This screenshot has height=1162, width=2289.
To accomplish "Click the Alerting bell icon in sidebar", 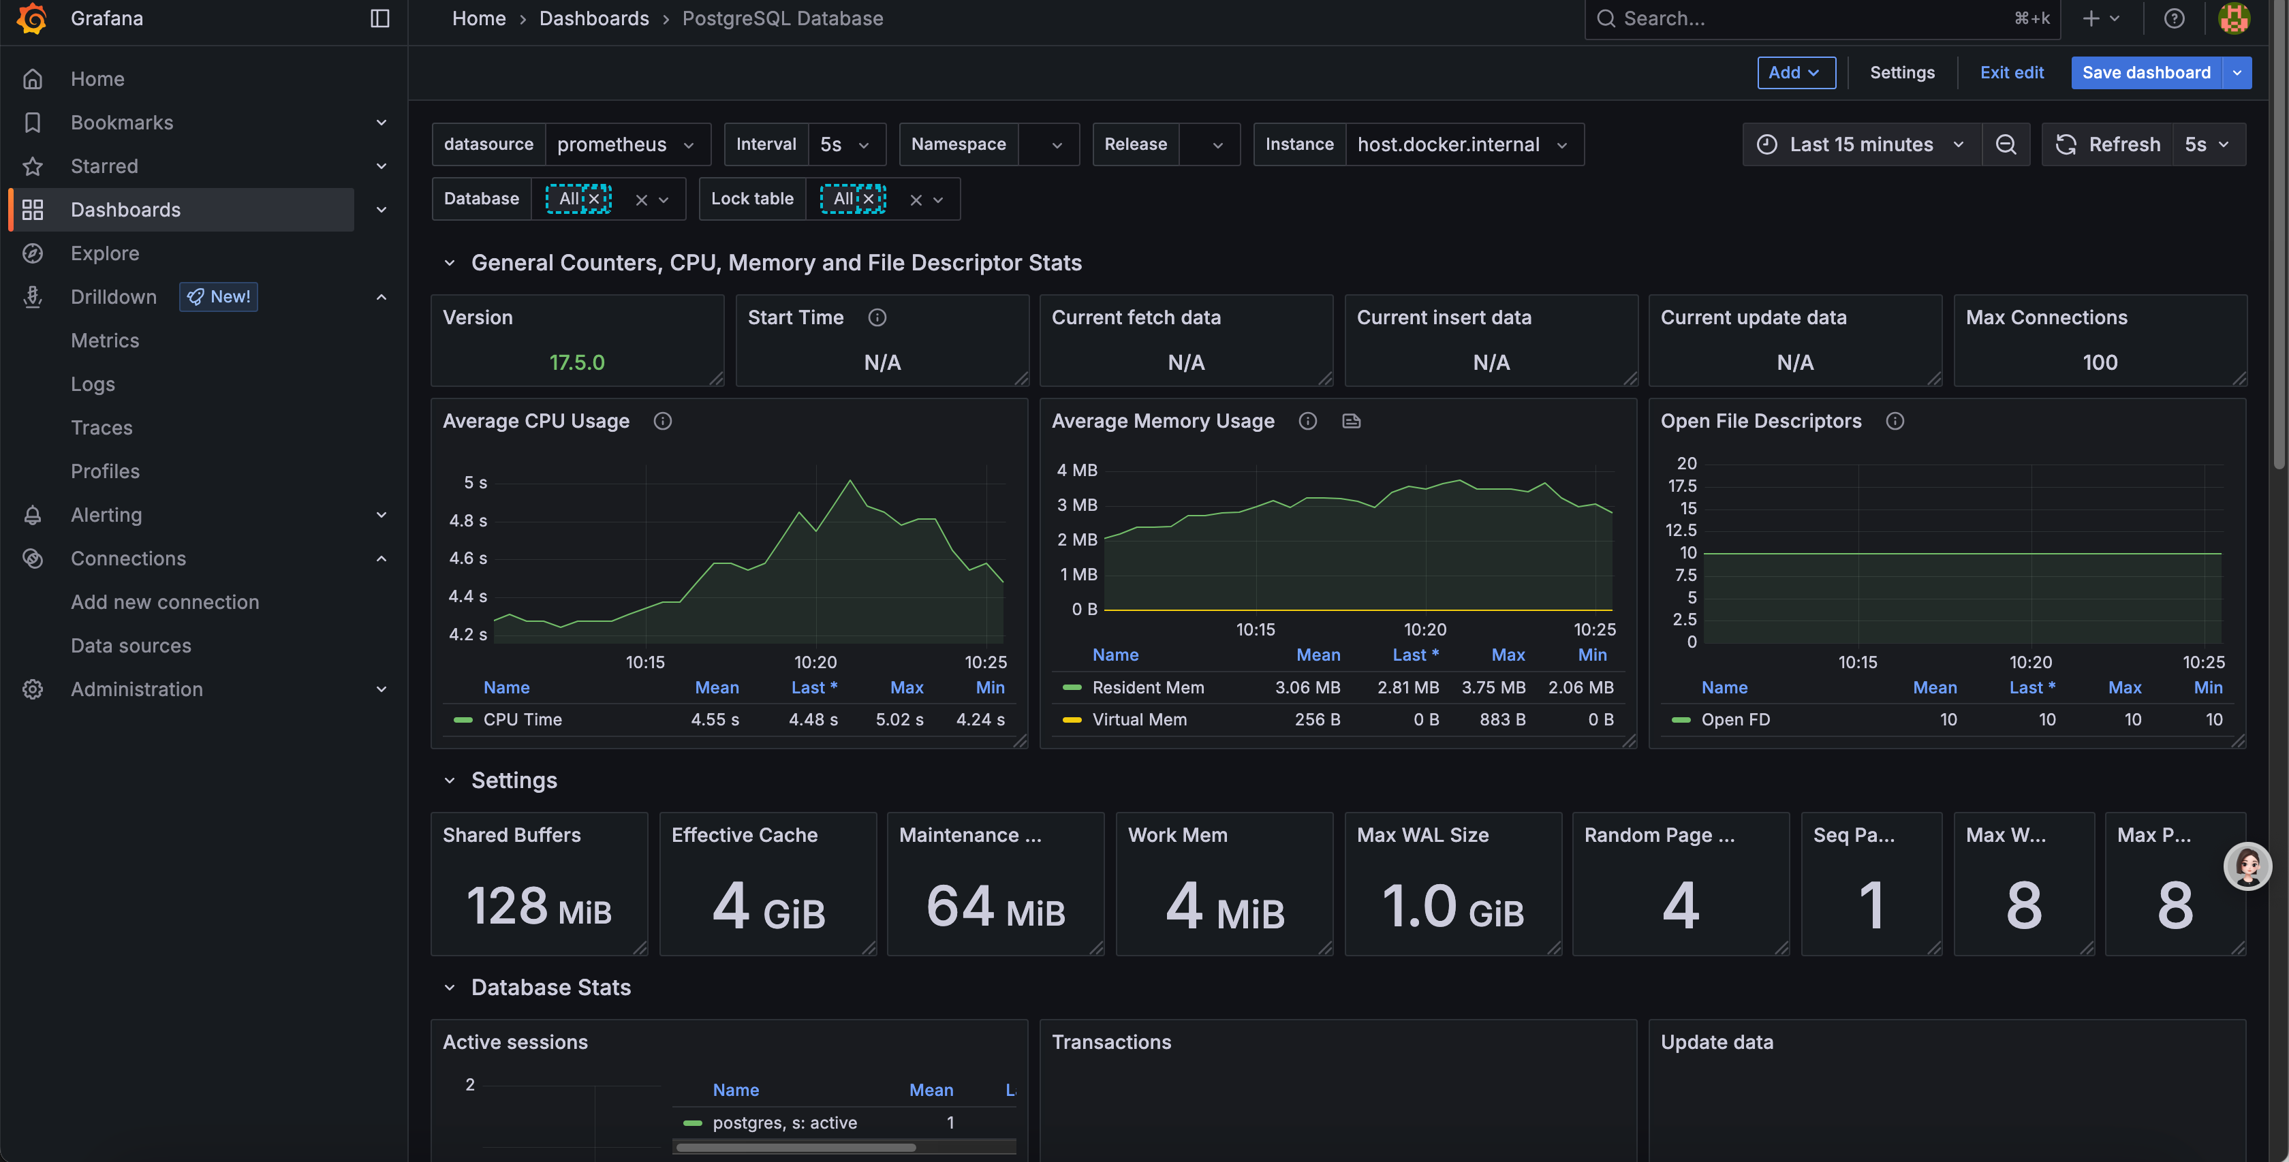I will [x=33, y=515].
